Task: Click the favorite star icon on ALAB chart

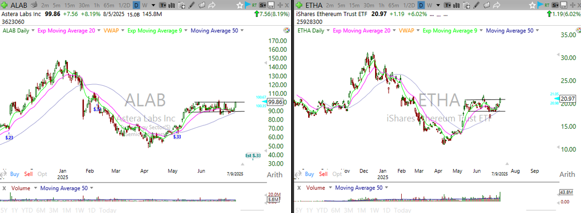Action: (x=240, y=5)
